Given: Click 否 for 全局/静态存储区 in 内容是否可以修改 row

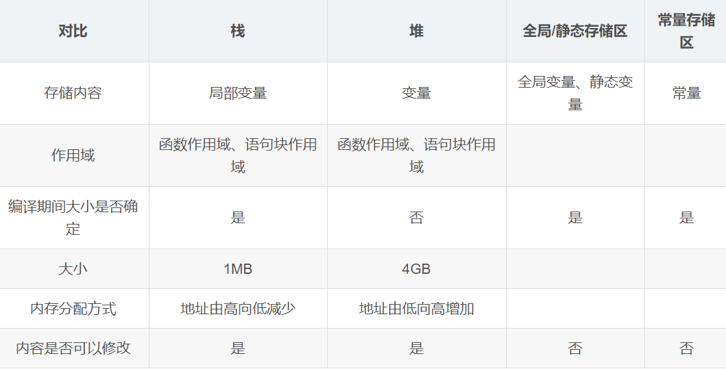Looking at the screenshot, I should coord(575,348).
